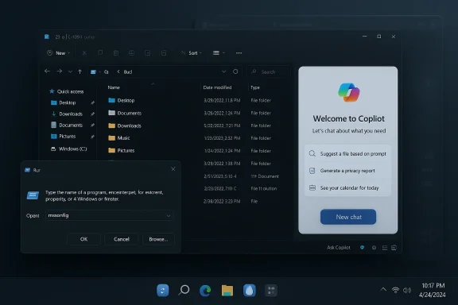
Task: Click the Run dialog Open text field
Action: [110, 215]
